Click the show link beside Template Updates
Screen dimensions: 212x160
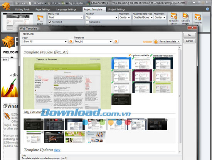pyautogui.click(x=57, y=150)
